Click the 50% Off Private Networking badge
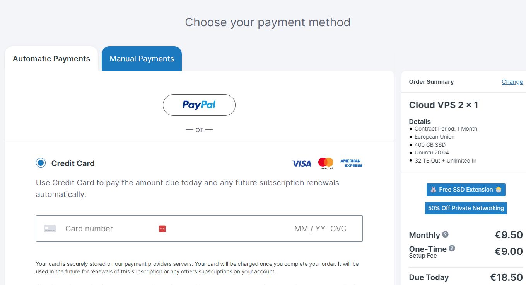Viewport: 526px width, 285px height. coord(466,208)
